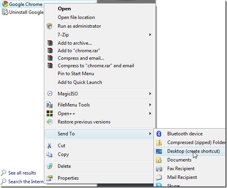This screenshot has height=188, width=227.
Task: Select Pin to Start Menu
Action: point(100,74)
